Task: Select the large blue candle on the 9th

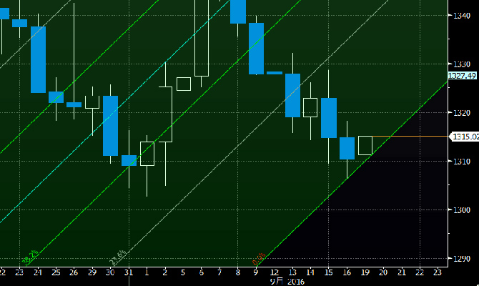Action: [256, 48]
